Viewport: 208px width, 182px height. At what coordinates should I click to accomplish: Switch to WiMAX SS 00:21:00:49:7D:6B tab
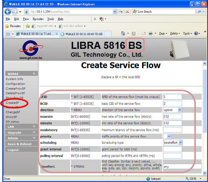click(x=82, y=34)
